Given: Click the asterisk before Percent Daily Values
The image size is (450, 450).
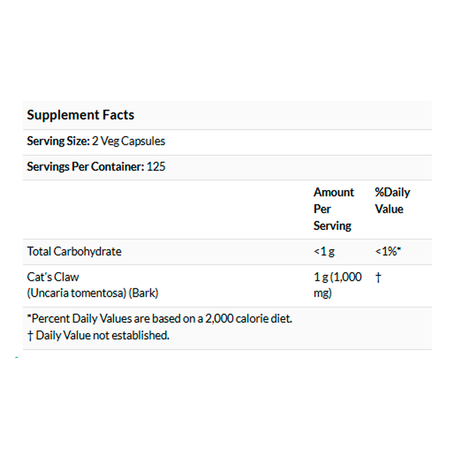Looking at the screenshot, I should [x=29, y=316].
